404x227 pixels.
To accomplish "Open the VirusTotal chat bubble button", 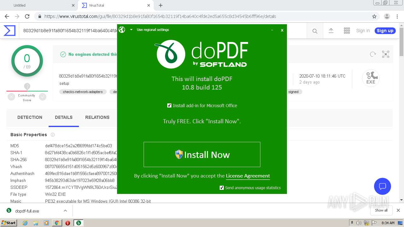I will click(383, 186).
